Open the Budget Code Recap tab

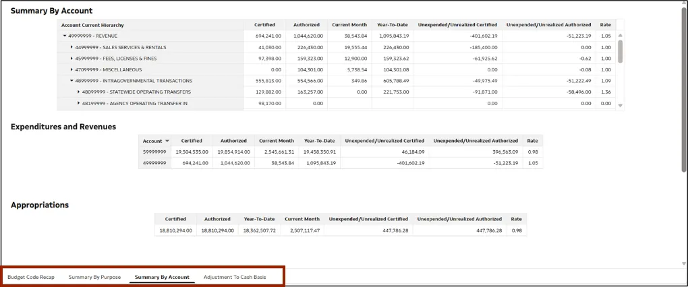(x=31, y=277)
